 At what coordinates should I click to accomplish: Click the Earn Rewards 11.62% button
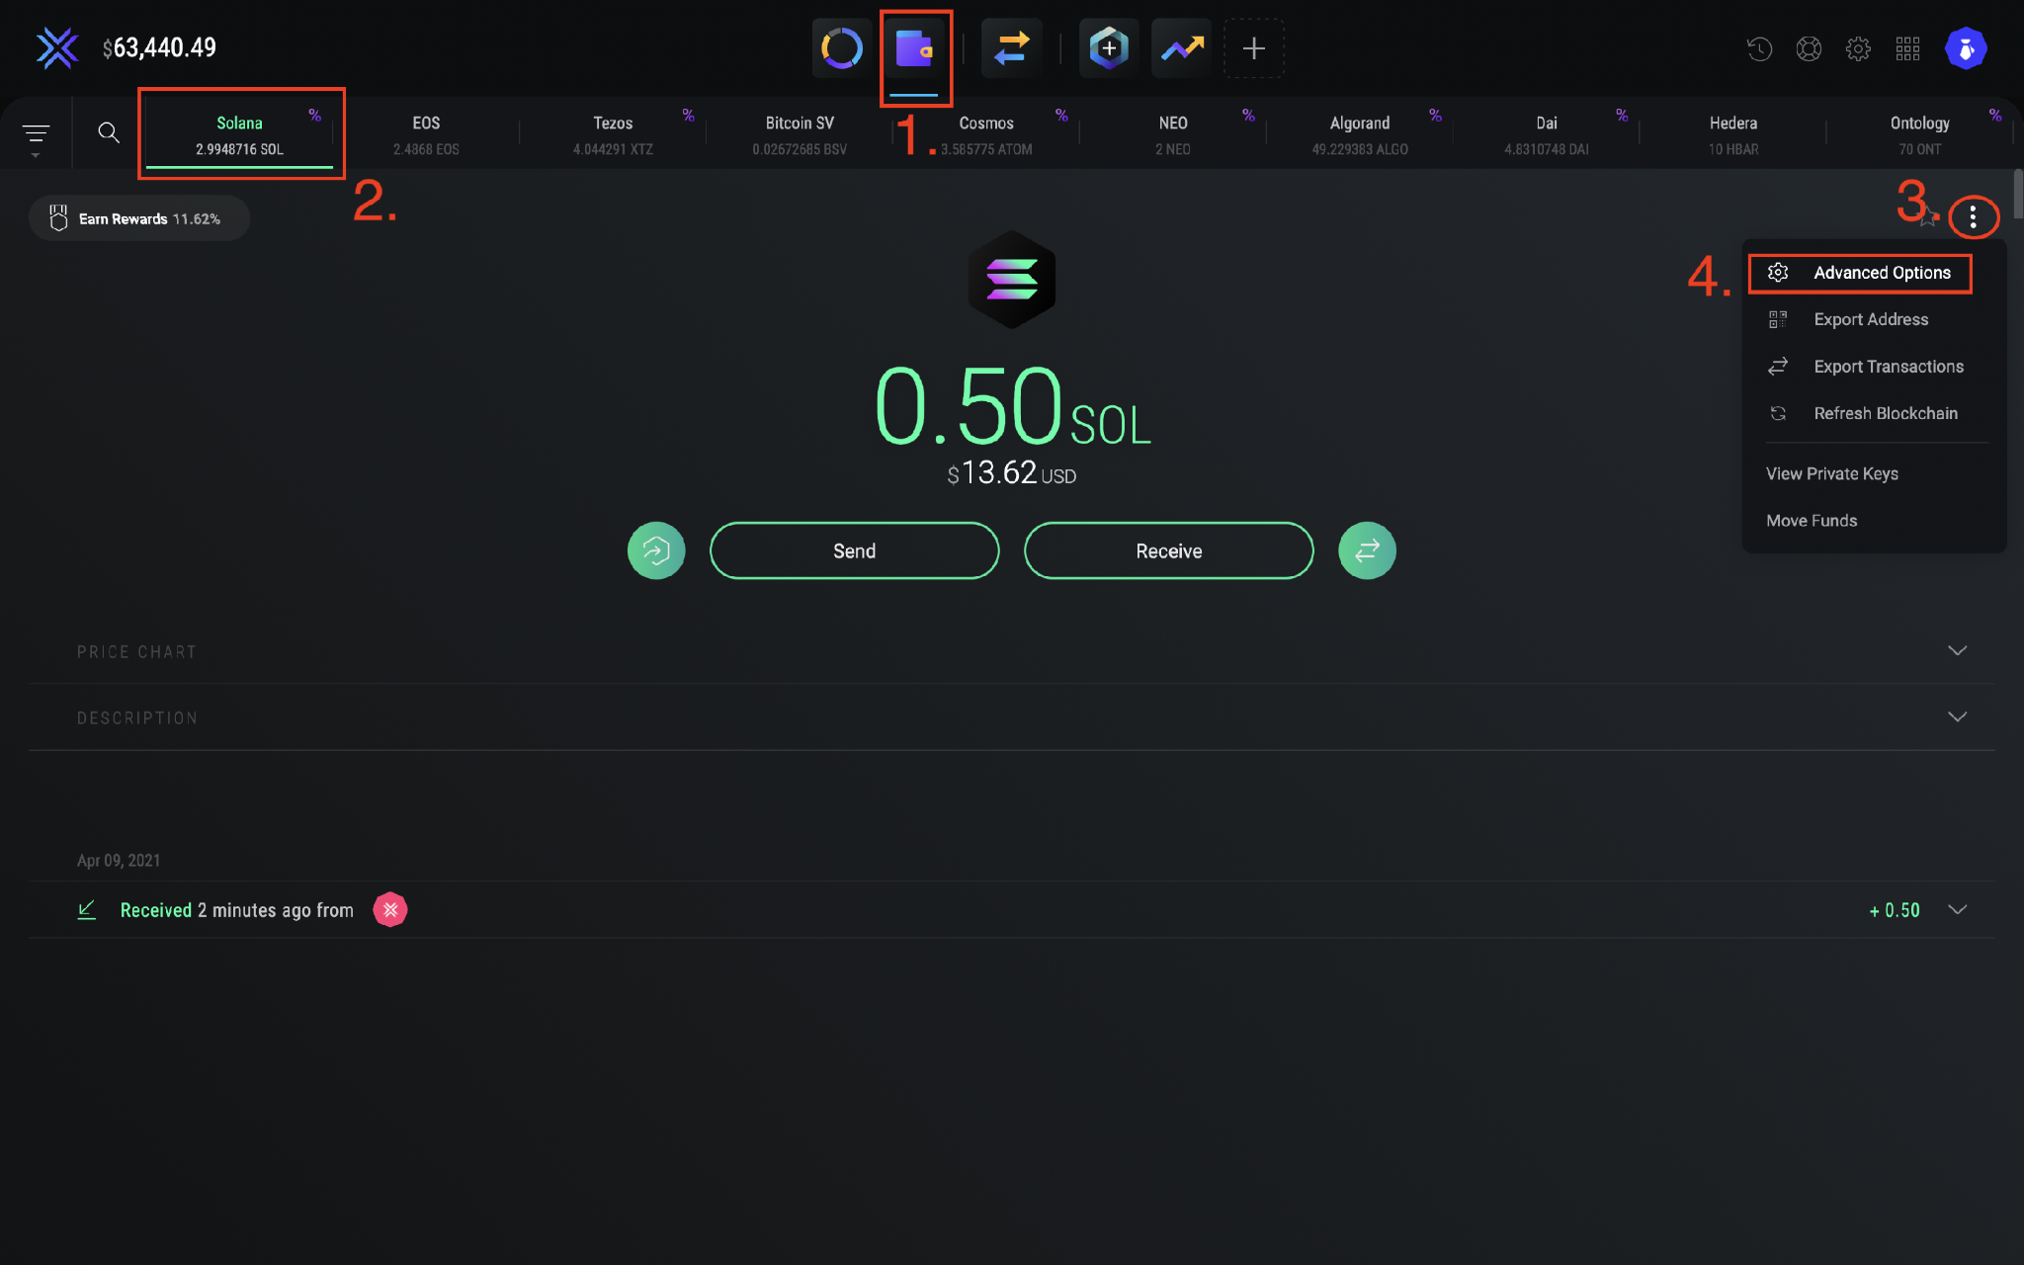138,218
